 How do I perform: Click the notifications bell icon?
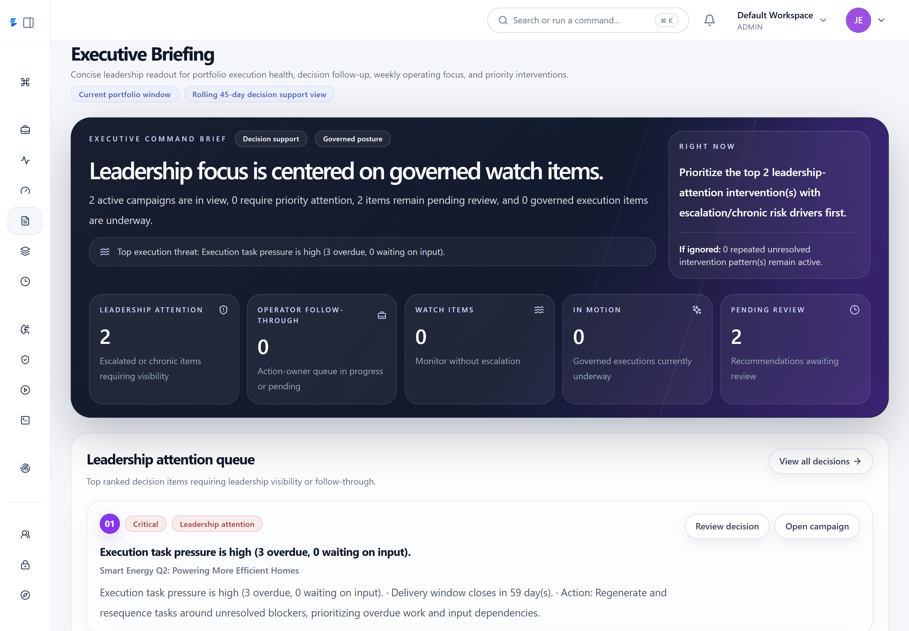coord(709,20)
